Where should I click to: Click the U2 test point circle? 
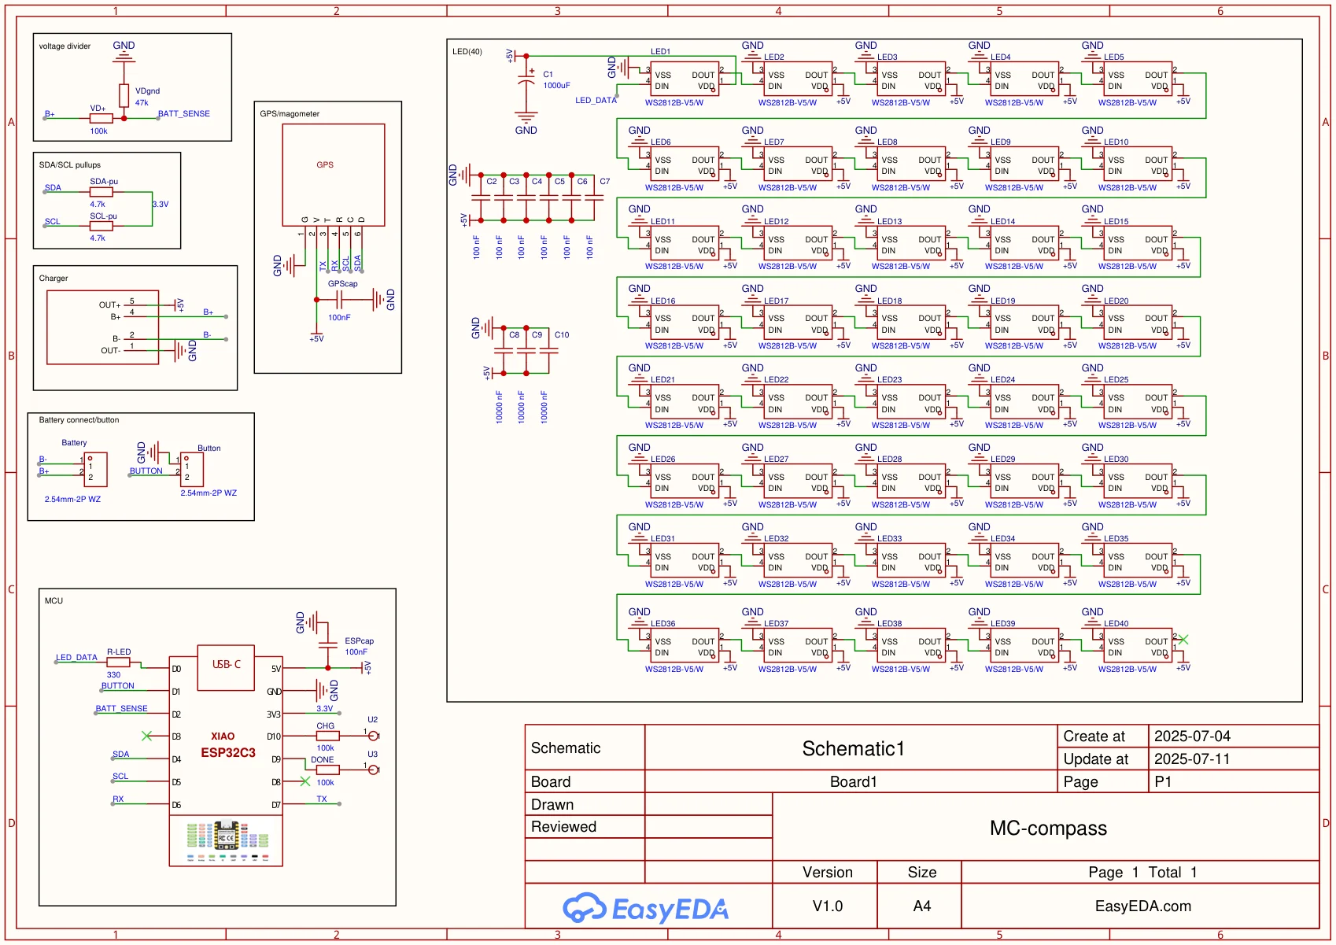[374, 736]
